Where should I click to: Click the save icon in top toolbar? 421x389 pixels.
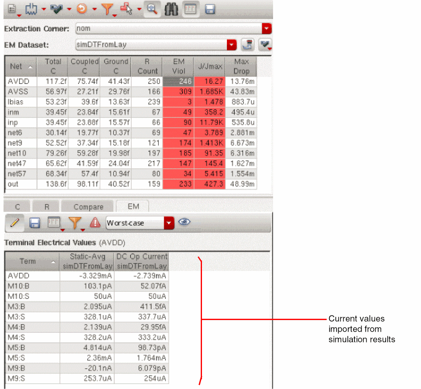click(210, 9)
